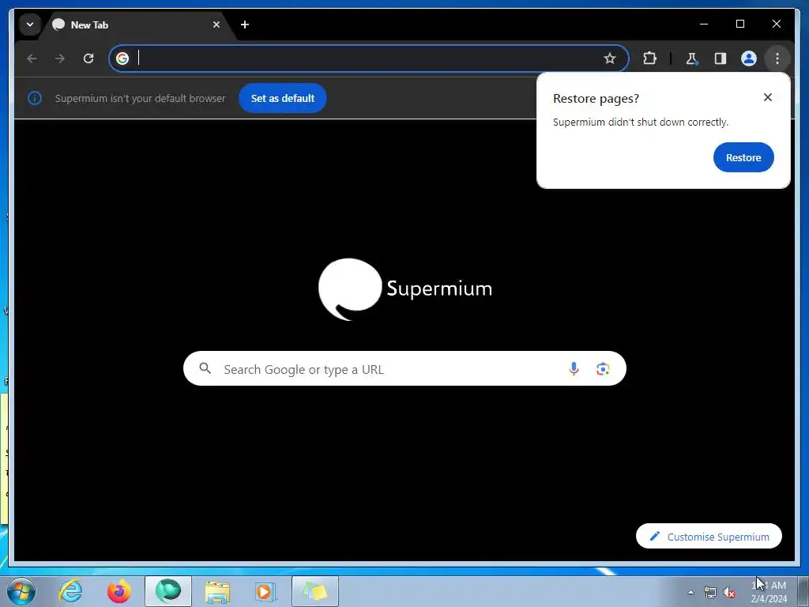
Task: Open the tab search dropdown arrow
Action: click(30, 25)
